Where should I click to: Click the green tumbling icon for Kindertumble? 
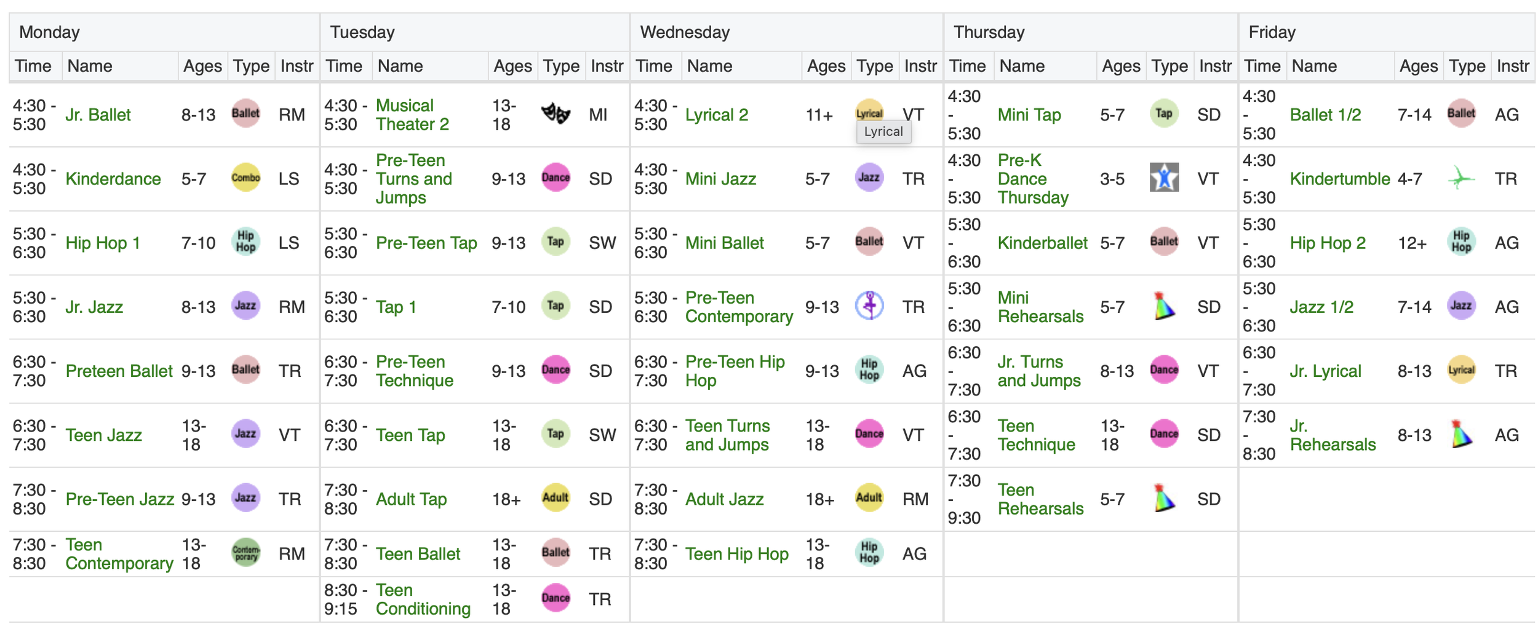coord(1461,178)
